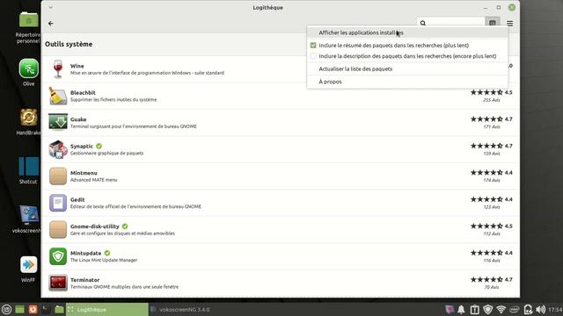Open the Bleachbit entry title

point(83,92)
